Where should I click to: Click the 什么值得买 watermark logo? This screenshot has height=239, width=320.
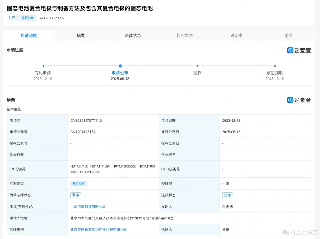[300, 232]
